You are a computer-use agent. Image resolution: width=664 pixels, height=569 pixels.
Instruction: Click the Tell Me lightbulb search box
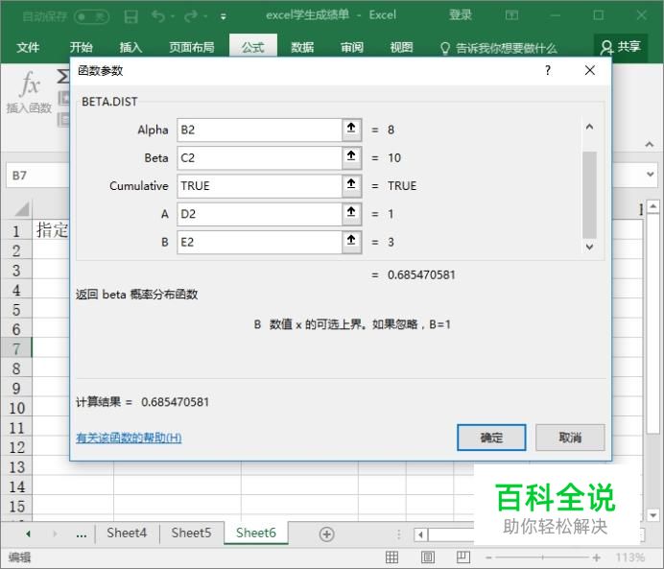point(498,48)
